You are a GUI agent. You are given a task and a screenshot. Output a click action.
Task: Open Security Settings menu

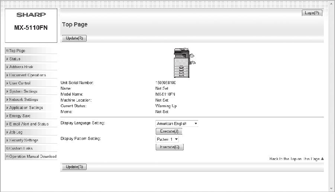(31, 140)
